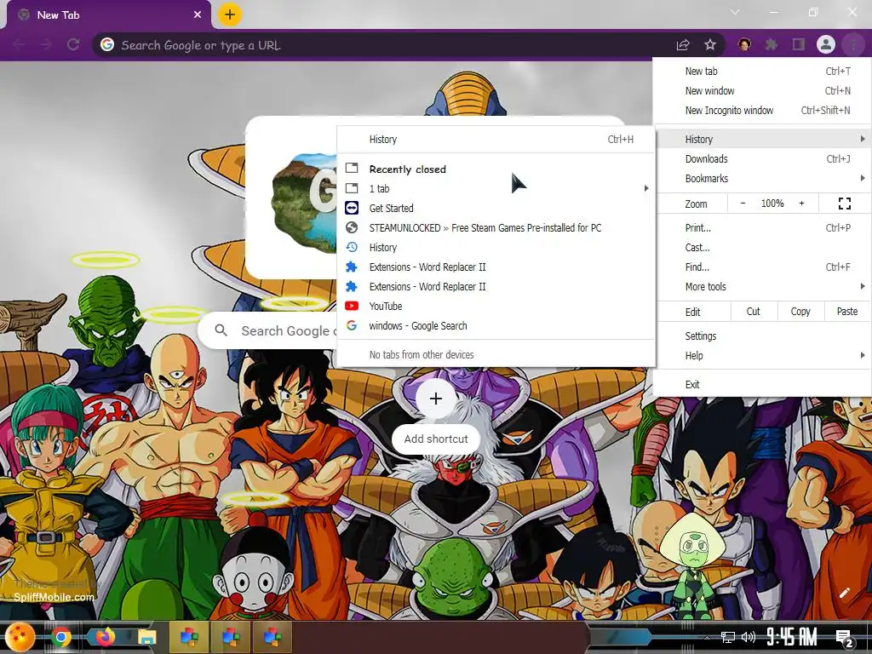The height and width of the screenshot is (654, 872).
Task: Open File Explorer from the taskbar
Action: 147,637
